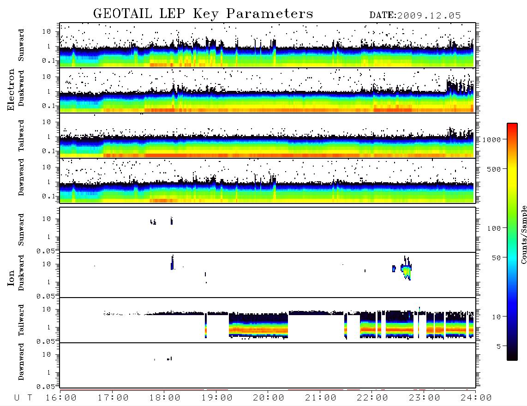The width and height of the screenshot is (527, 406).
Task: Click the Counts/Sample colorbar label
Action: [x=524, y=234]
